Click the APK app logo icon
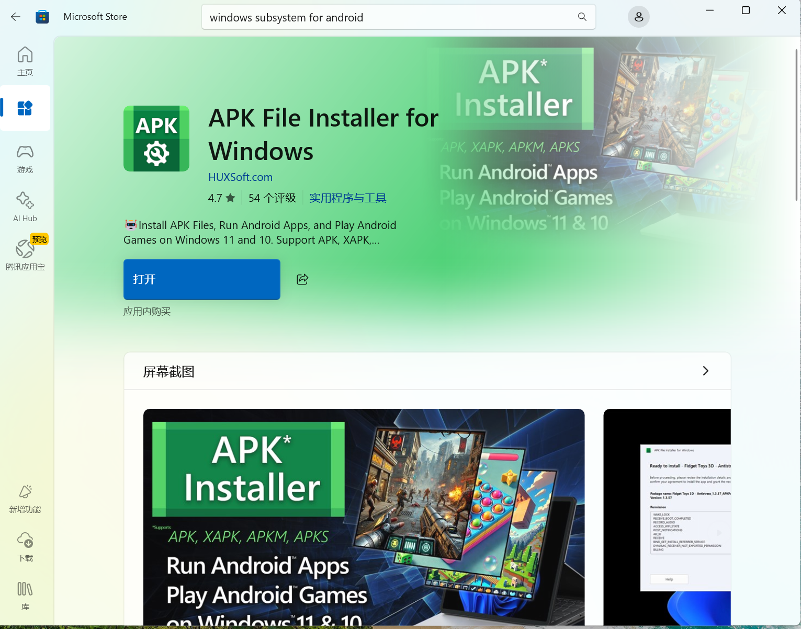Image resolution: width=801 pixels, height=629 pixels. pos(156,139)
